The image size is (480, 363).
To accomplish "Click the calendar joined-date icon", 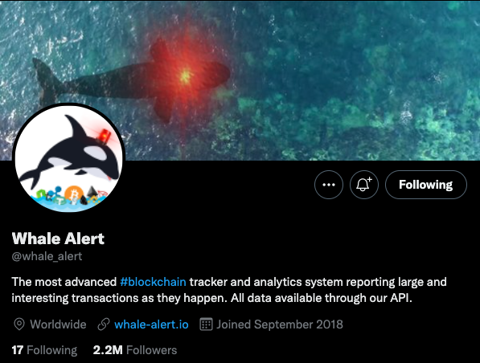I will point(206,324).
